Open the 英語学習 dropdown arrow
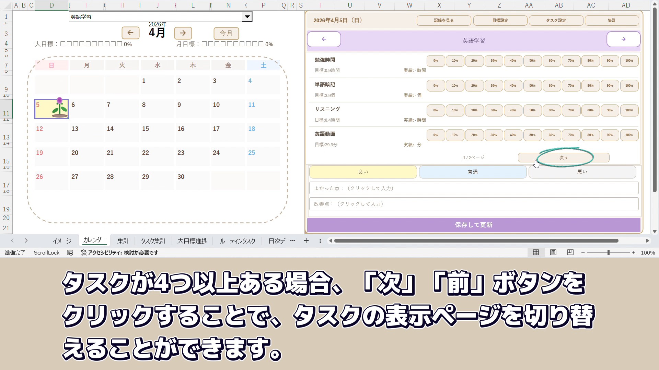Screen dimensions: 659x370 coord(247,17)
